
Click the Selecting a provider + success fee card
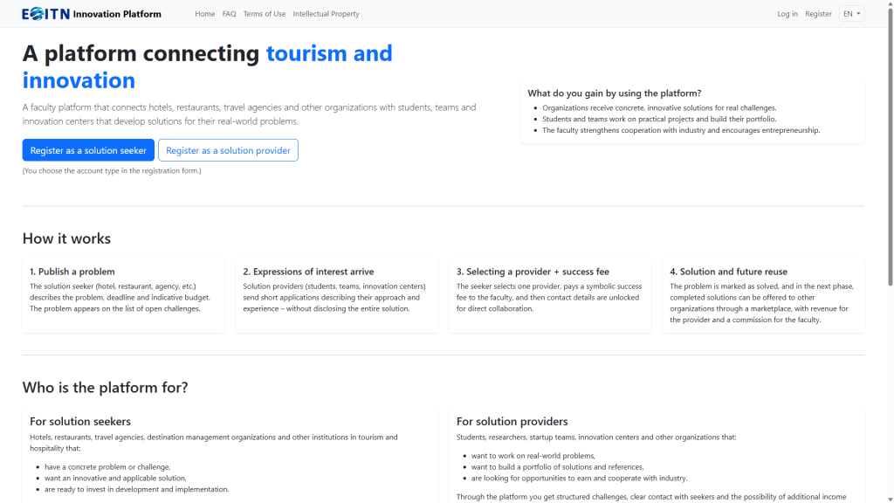point(550,294)
